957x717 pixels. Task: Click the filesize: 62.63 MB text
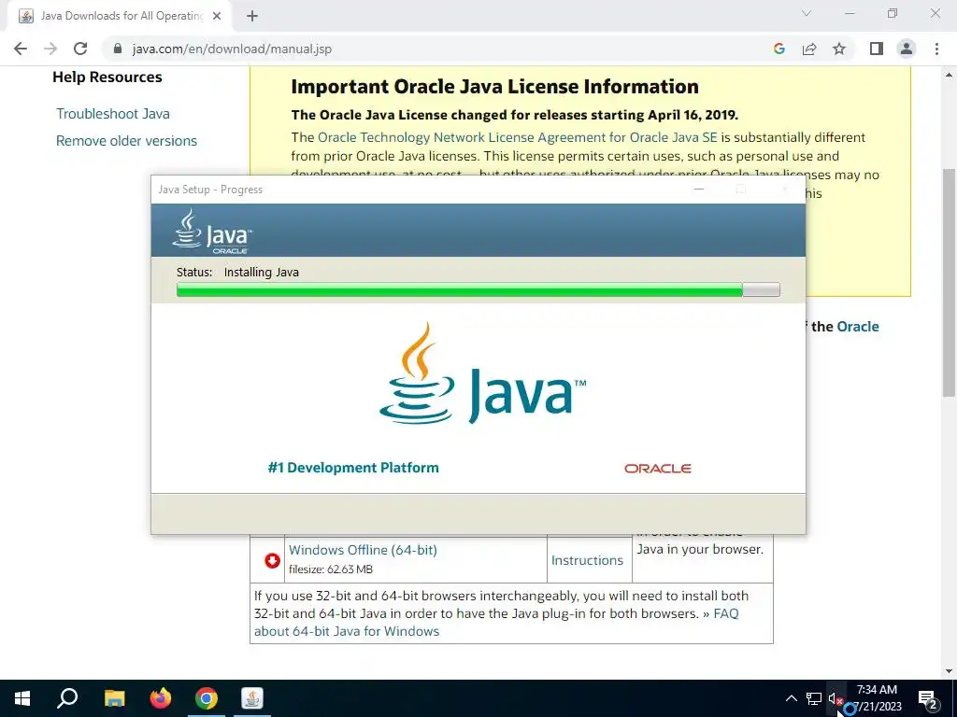pos(330,569)
